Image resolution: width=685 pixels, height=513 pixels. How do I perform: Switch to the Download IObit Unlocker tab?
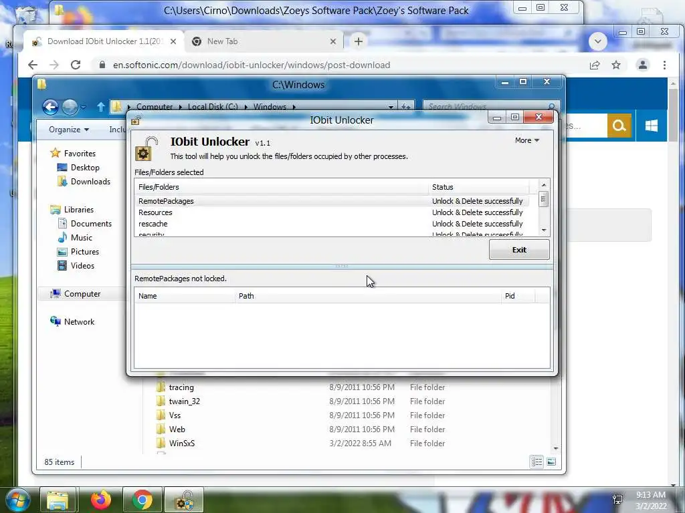click(x=104, y=41)
